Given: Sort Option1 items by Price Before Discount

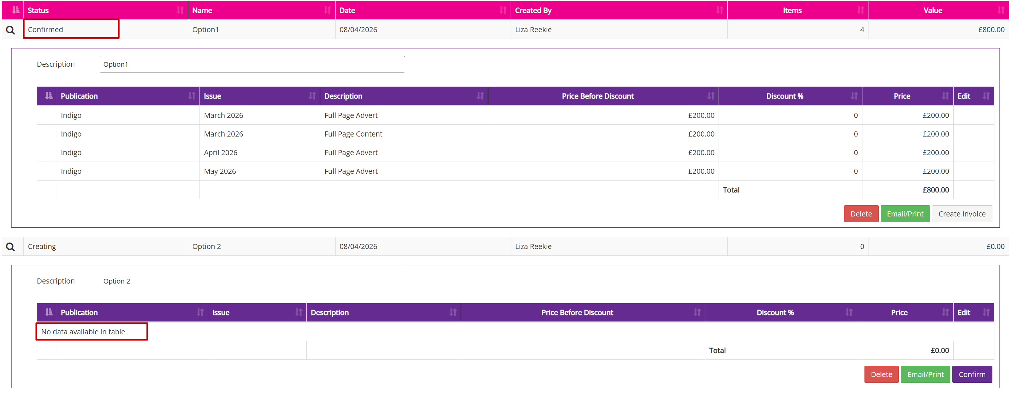Looking at the screenshot, I should pyautogui.click(x=603, y=96).
